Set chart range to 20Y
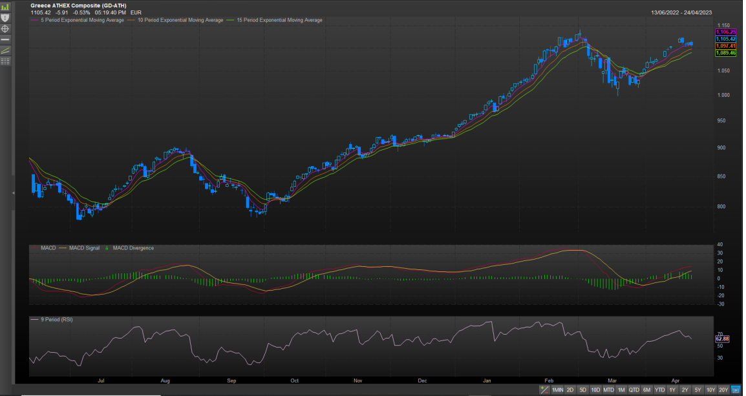The width and height of the screenshot is (746, 396). pyautogui.click(x=723, y=390)
